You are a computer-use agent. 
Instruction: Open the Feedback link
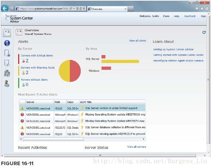click(190, 16)
